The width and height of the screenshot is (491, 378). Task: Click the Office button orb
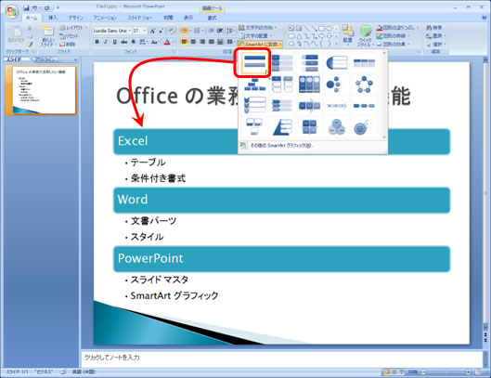point(12,12)
